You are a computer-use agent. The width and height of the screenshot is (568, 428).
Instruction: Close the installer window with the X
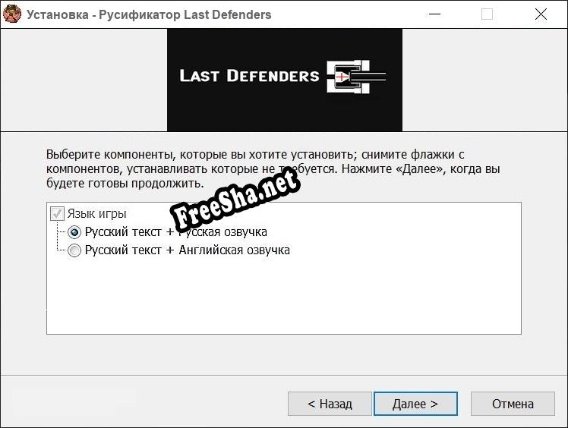[x=541, y=14]
